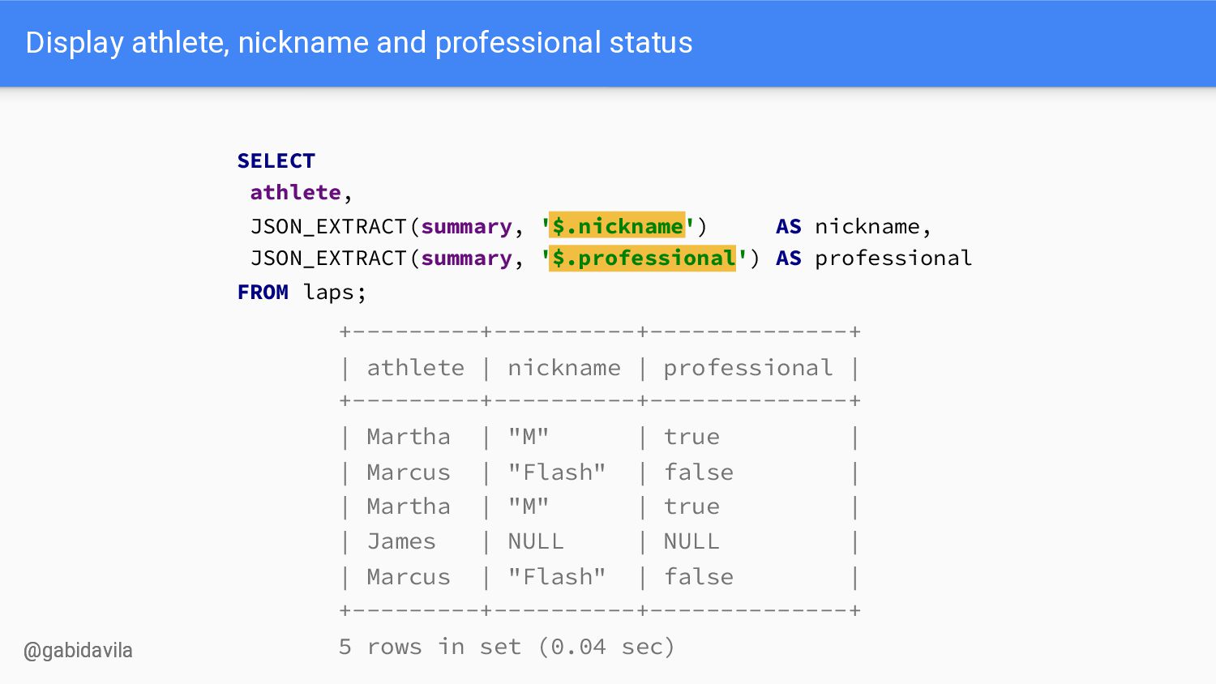
Task: Click the 'nickname' table column header
Action: (x=564, y=368)
